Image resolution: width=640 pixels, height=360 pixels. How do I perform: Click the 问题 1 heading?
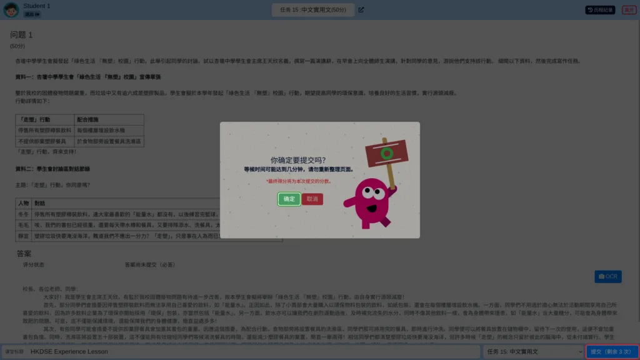(x=21, y=35)
